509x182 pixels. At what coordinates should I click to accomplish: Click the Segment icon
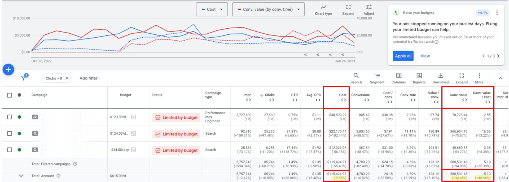coord(377,78)
